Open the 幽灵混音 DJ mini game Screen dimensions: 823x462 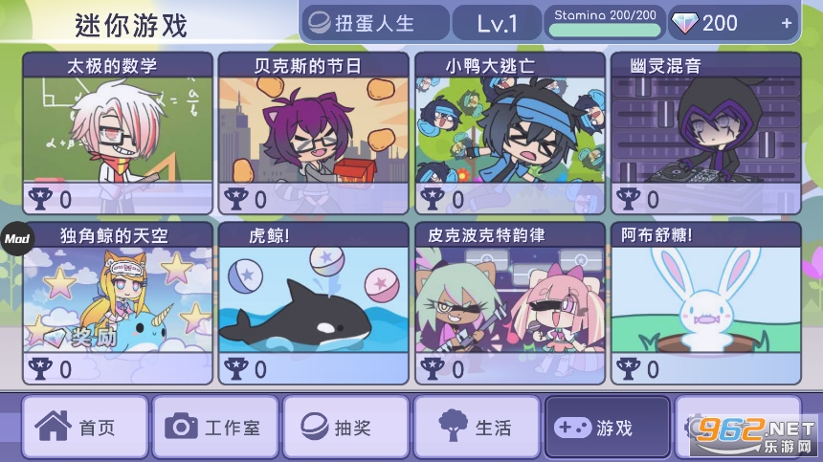tap(706, 133)
